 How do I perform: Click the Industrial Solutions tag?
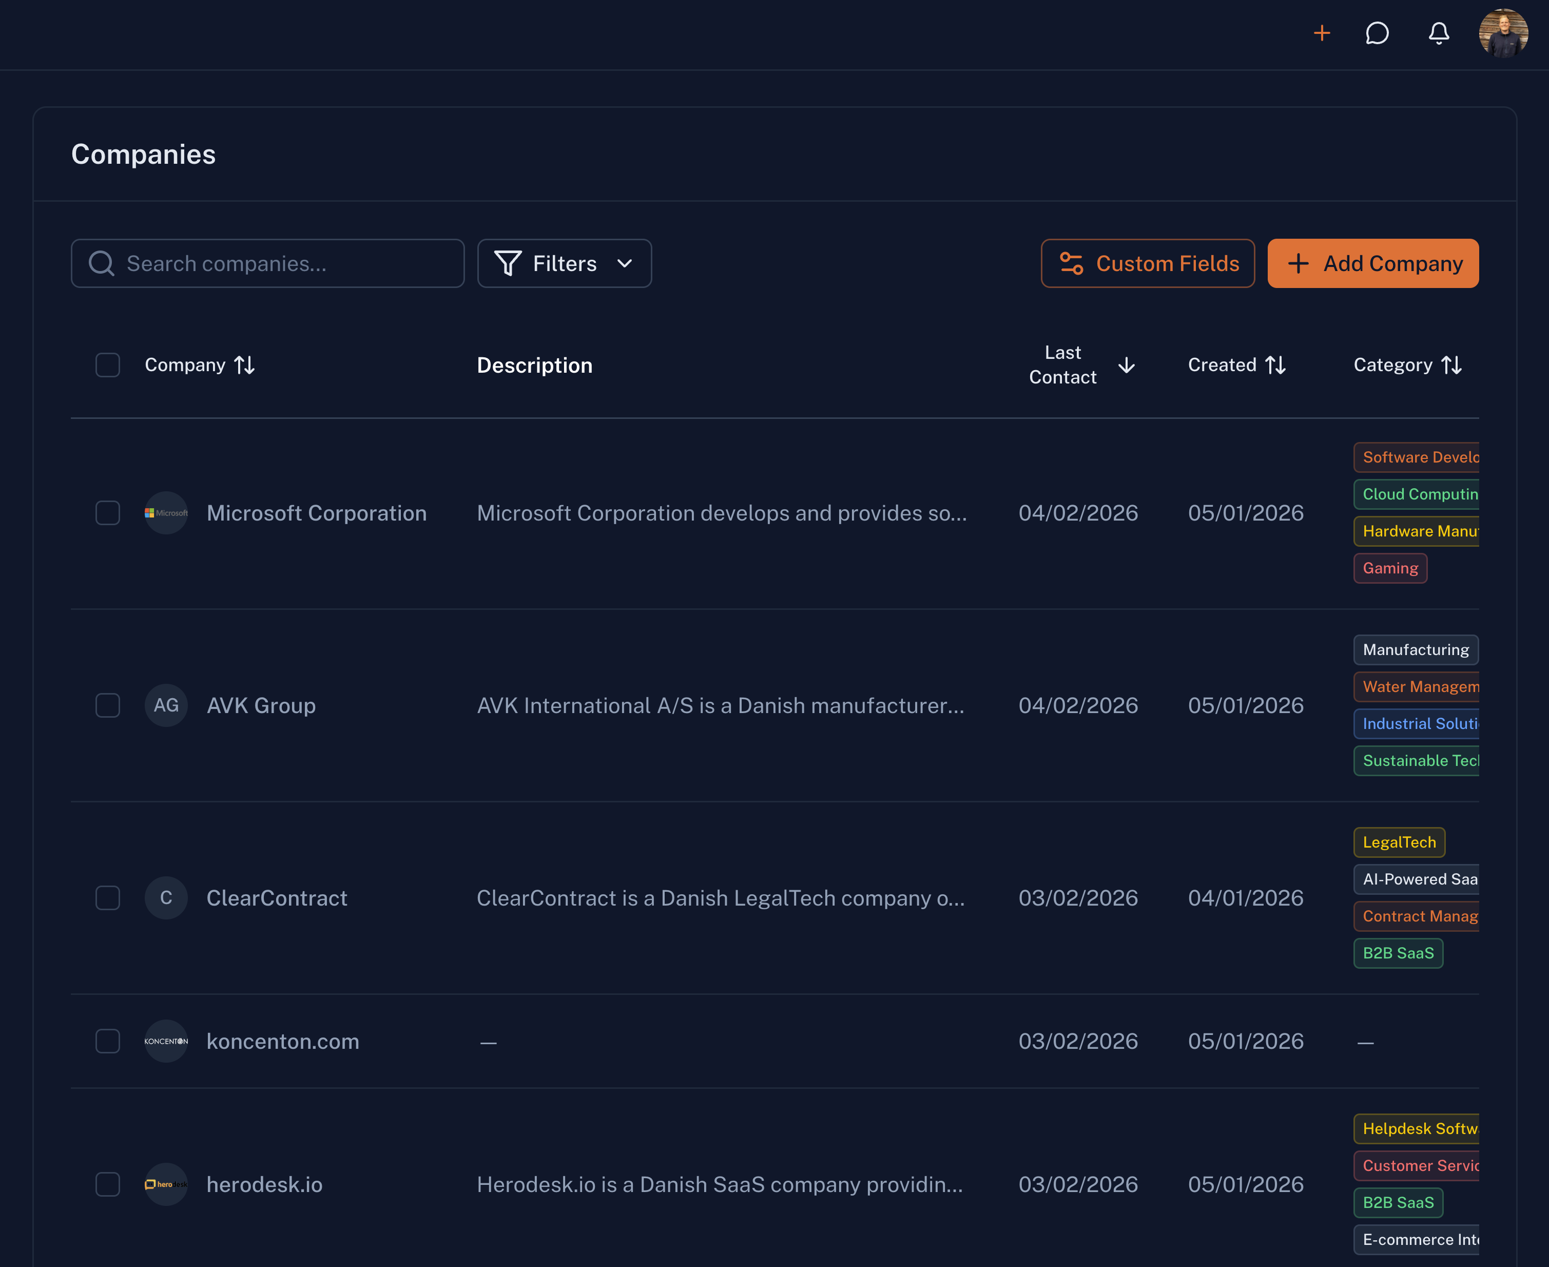tap(1417, 724)
